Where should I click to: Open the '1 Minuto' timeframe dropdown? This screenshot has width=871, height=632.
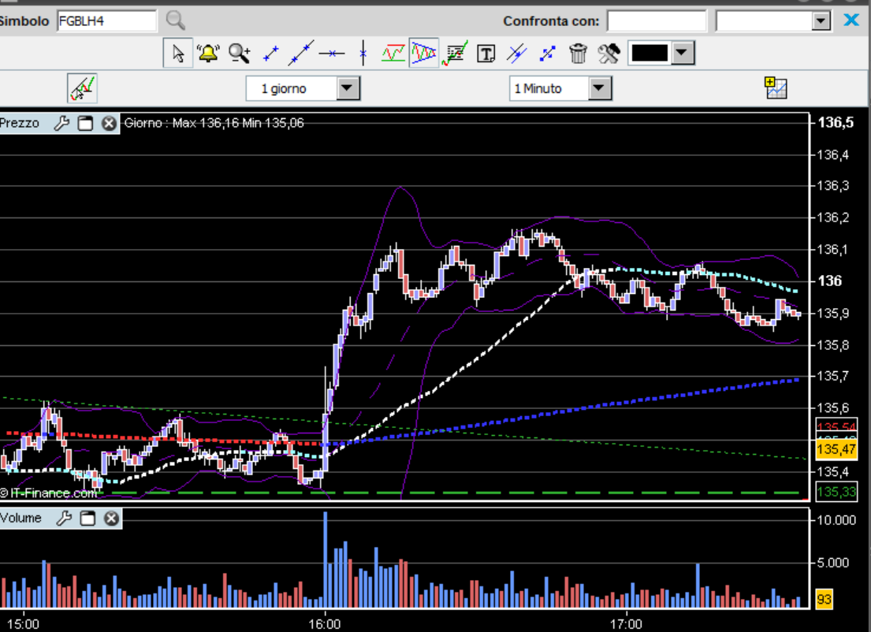[x=600, y=88]
